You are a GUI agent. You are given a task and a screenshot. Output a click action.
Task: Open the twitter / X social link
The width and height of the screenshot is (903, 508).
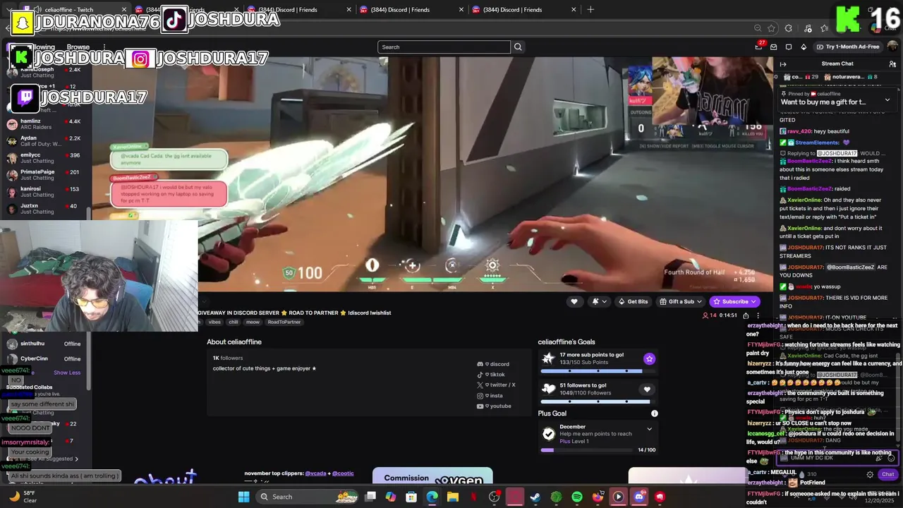coord(496,385)
